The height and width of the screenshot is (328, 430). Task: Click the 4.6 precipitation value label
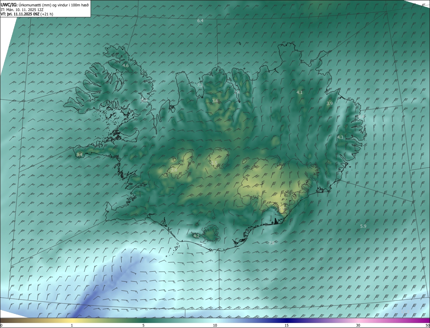[x=126, y=66]
